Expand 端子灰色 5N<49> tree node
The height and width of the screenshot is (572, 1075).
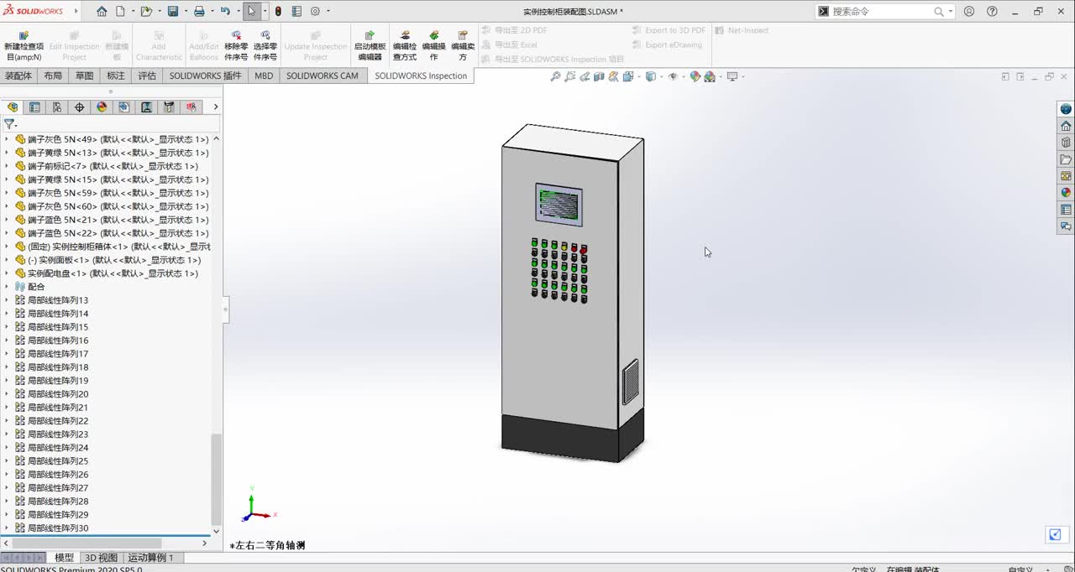coord(7,139)
